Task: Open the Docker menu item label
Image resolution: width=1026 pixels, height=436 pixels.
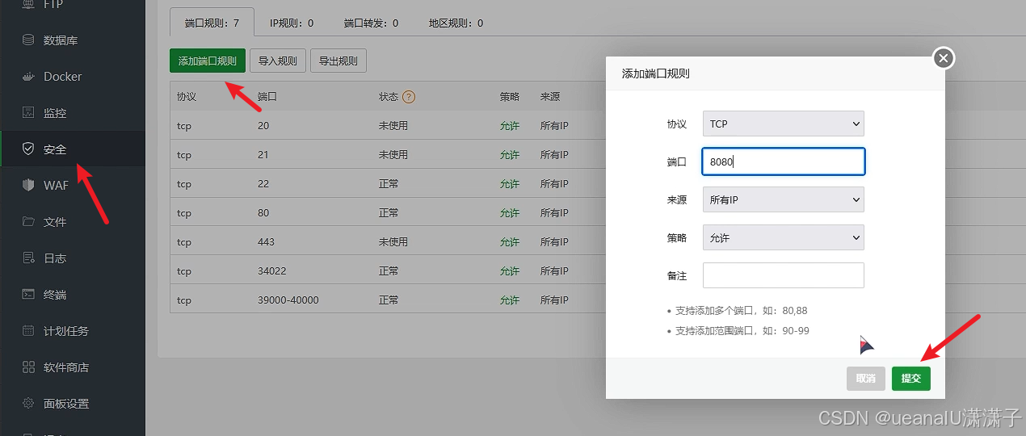Action: pos(63,77)
